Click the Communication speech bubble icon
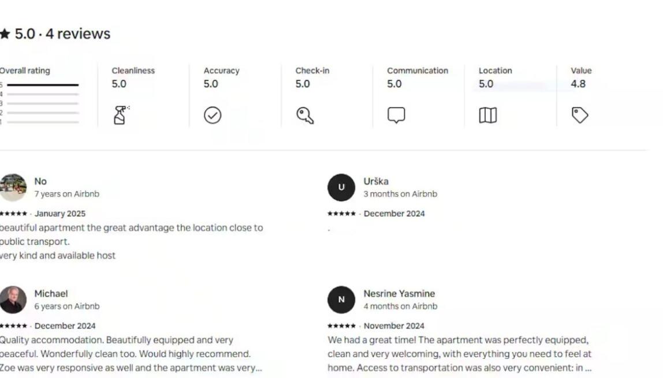Viewport: 663px width, 378px height. click(396, 115)
